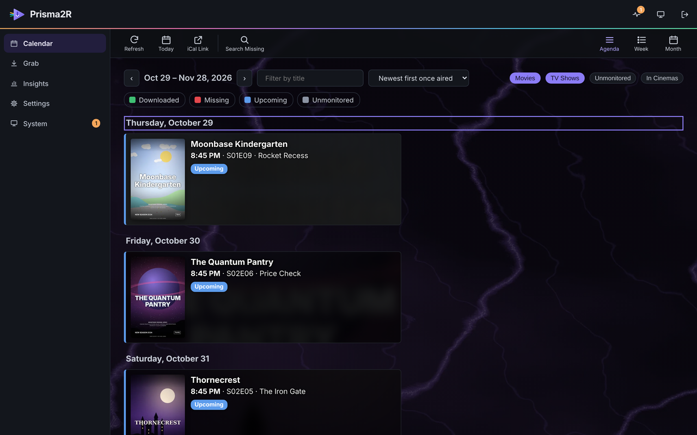Open System in the sidebar
The image size is (697, 435).
(x=55, y=123)
